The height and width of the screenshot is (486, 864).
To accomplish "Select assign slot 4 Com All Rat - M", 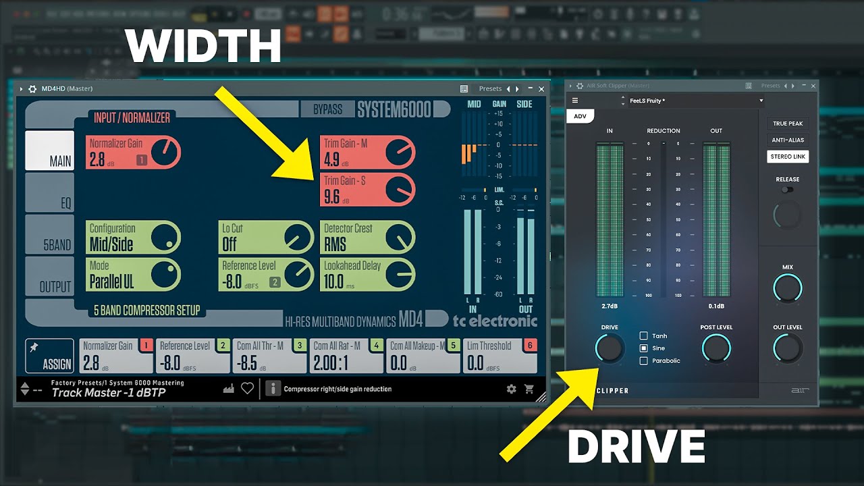I will coord(347,356).
